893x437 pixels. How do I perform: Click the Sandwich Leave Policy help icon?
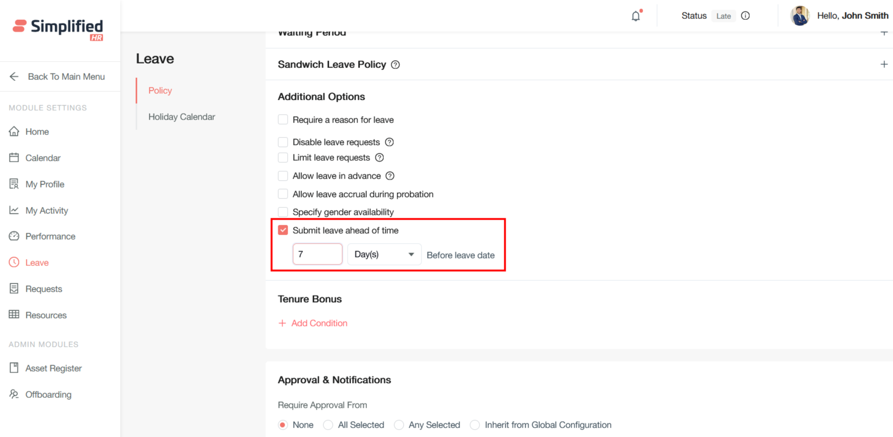point(395,64)
